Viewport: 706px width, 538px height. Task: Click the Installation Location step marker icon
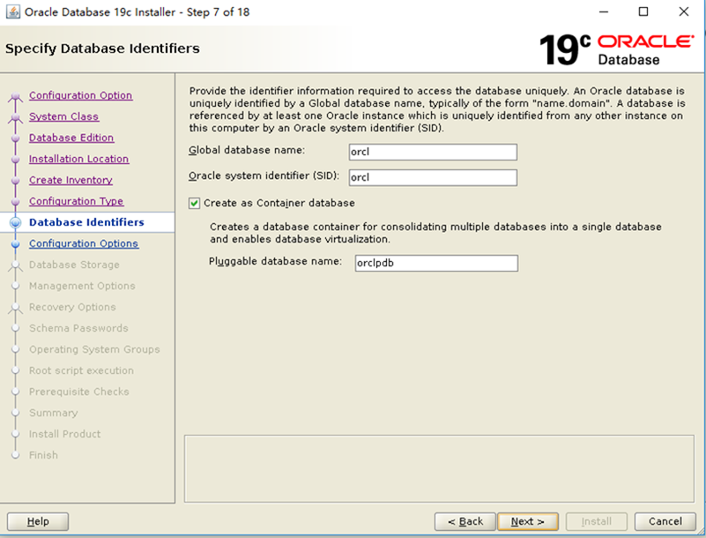[15, 160]
